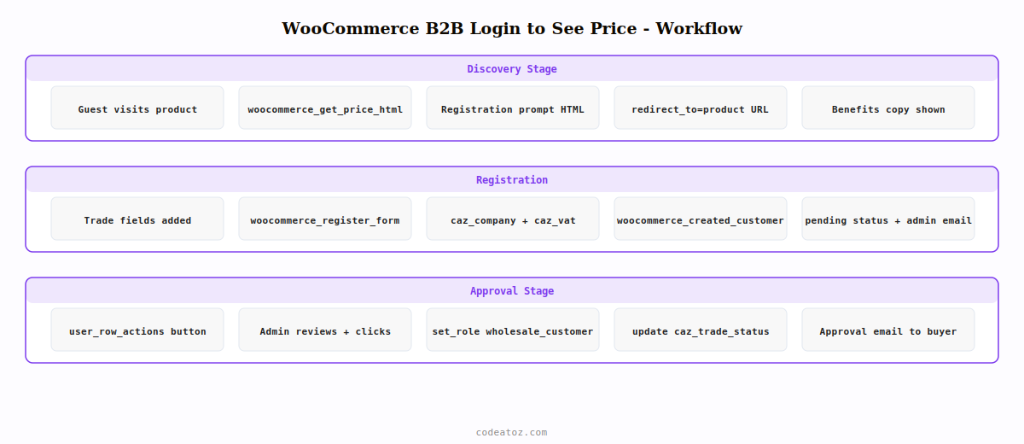The image size is (1024, 444).
Task: Click the codeatoz.com footer text
Action: (x=512, y=432)
